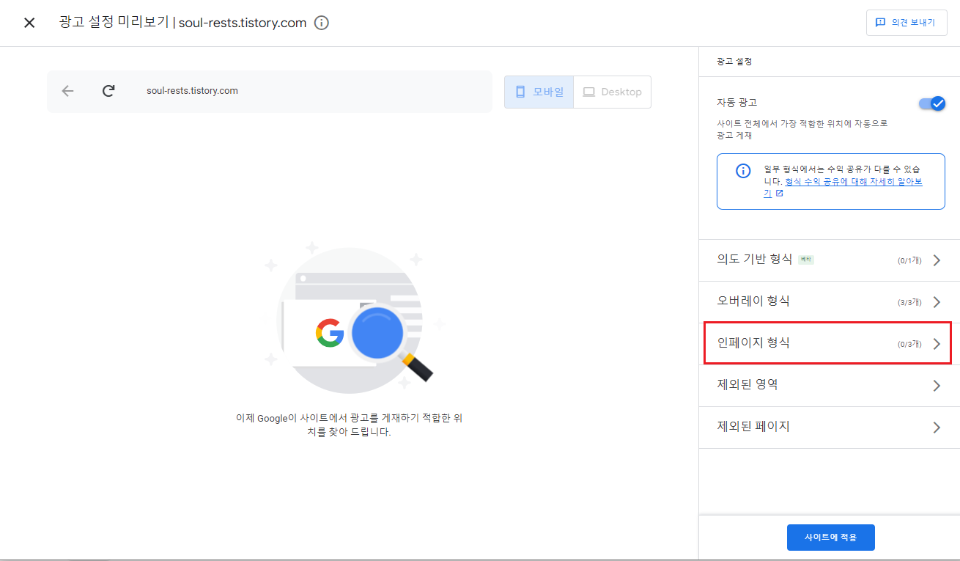Screen dimensions: 960x561
Task: Click the info icon next to soul-rests.tistory.com
Action: (321, 23)
